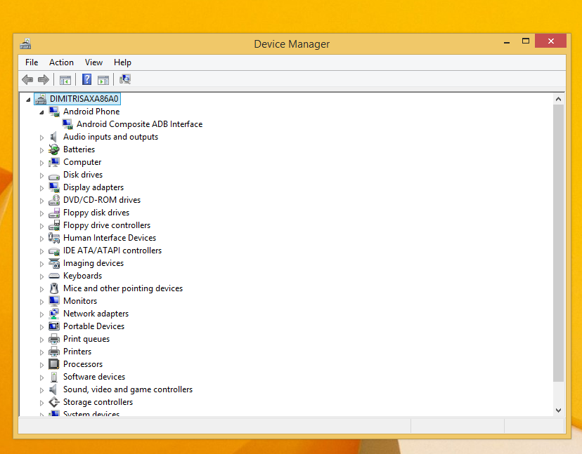582x454 pixels.
Task: Collapse the Android Phone category
Action: [x=41, y=112]
